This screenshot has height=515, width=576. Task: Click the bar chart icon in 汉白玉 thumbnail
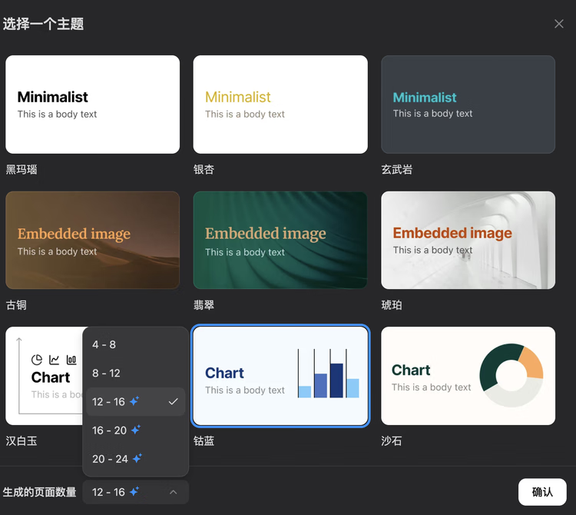pos(71,360)
